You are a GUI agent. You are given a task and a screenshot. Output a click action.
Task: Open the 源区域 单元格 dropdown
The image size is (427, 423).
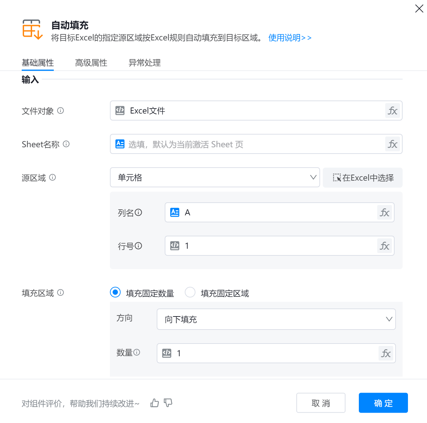215,177
